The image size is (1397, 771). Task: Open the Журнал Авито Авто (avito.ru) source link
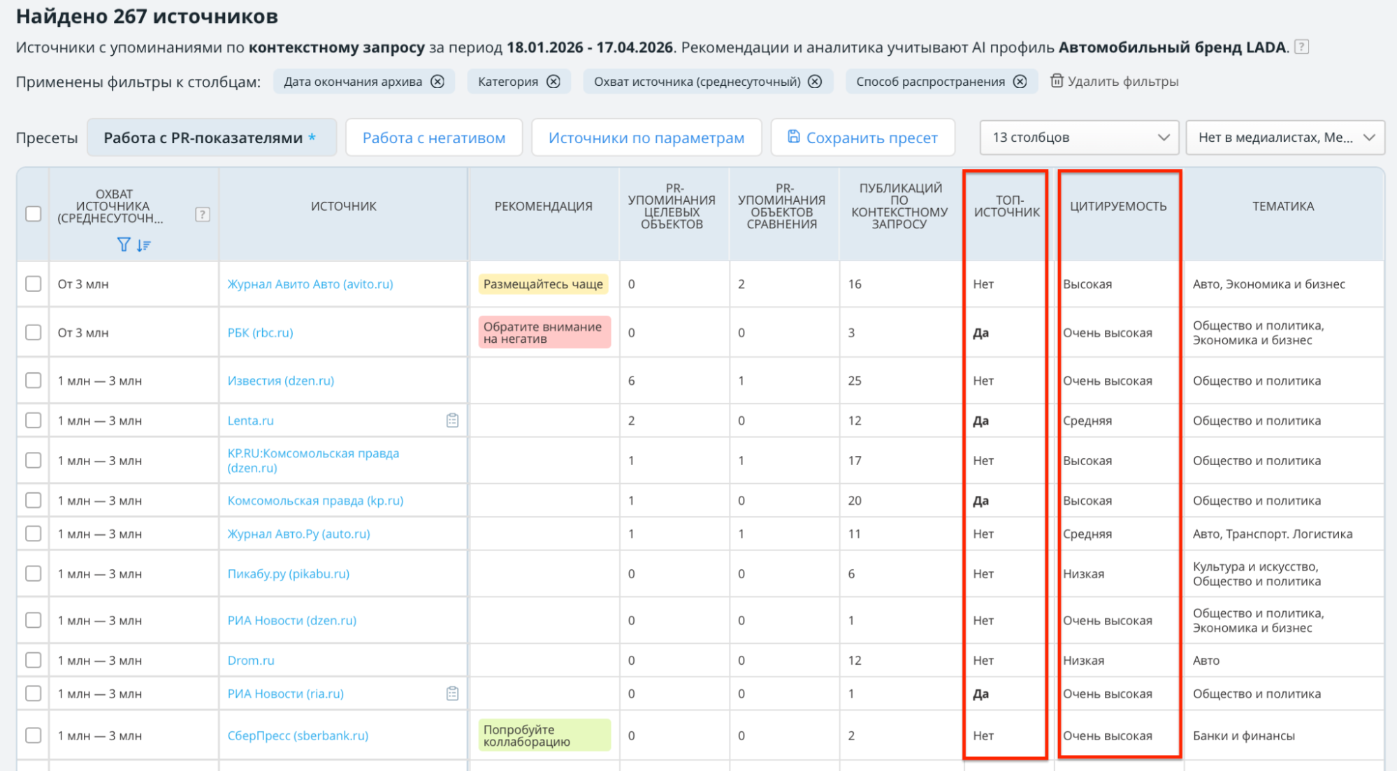point(310,284)
